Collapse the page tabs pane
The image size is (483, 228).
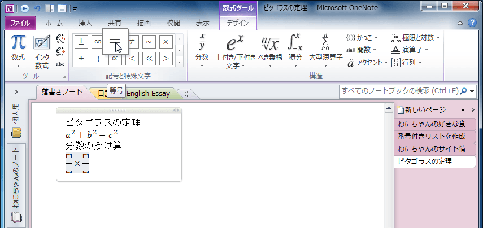click(473, 110)
